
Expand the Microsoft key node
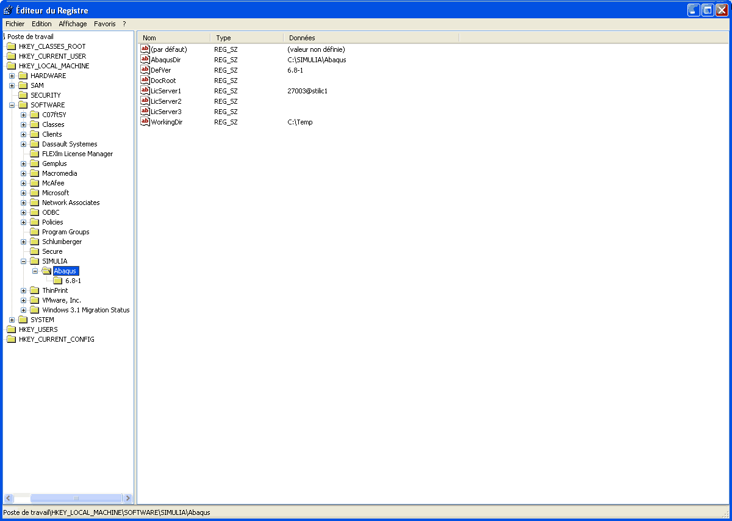coord(23,193)
